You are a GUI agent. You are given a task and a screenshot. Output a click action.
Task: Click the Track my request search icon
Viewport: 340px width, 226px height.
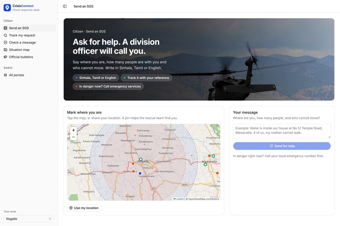click(x=5, y=35)
